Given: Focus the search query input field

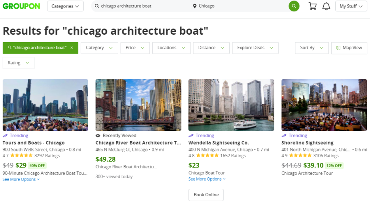Looking at the screenshot, I should coord(142,6).
